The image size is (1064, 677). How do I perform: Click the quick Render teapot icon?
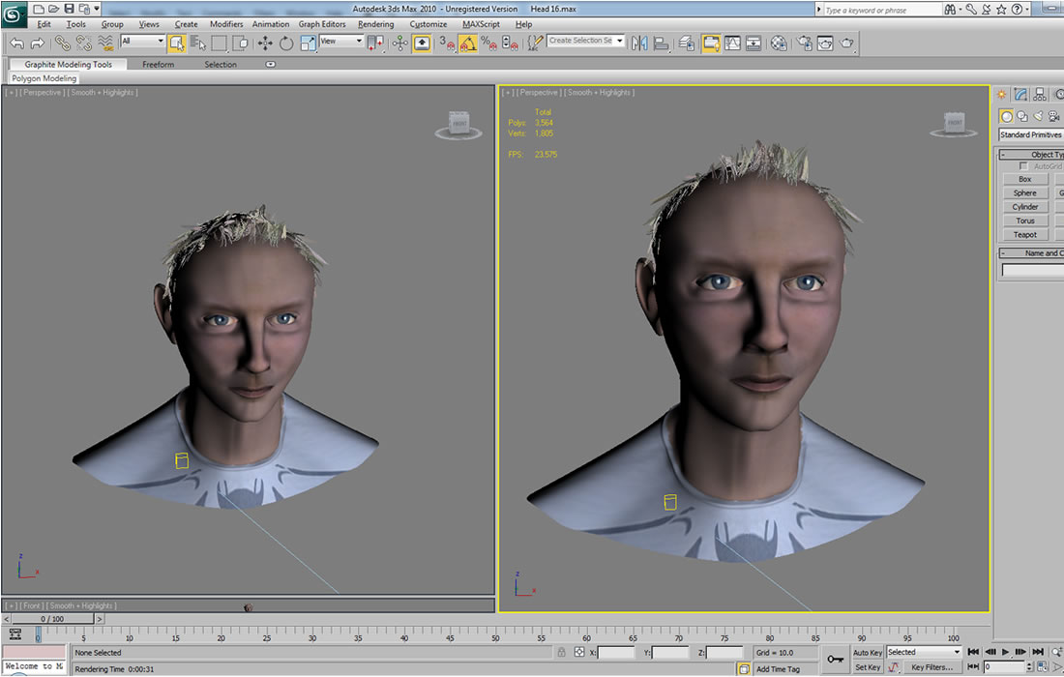[x=847, y=44]
